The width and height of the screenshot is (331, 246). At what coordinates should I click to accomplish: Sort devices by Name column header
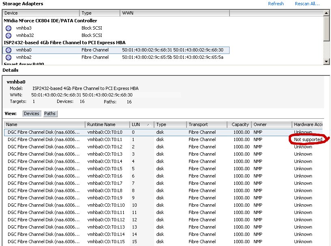click(45, 124)
